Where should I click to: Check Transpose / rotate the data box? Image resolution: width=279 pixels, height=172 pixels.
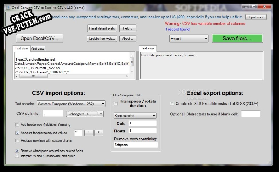(x=116, y=104)
